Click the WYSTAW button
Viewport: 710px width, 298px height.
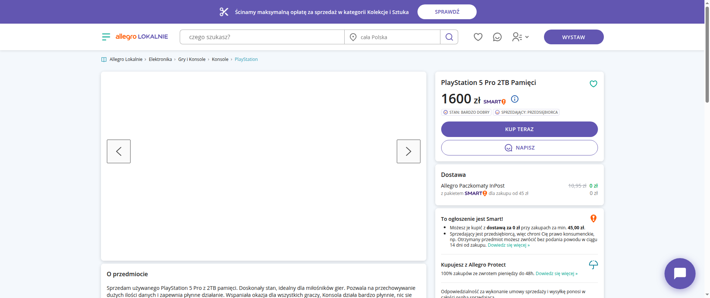(x=574, y=37)
